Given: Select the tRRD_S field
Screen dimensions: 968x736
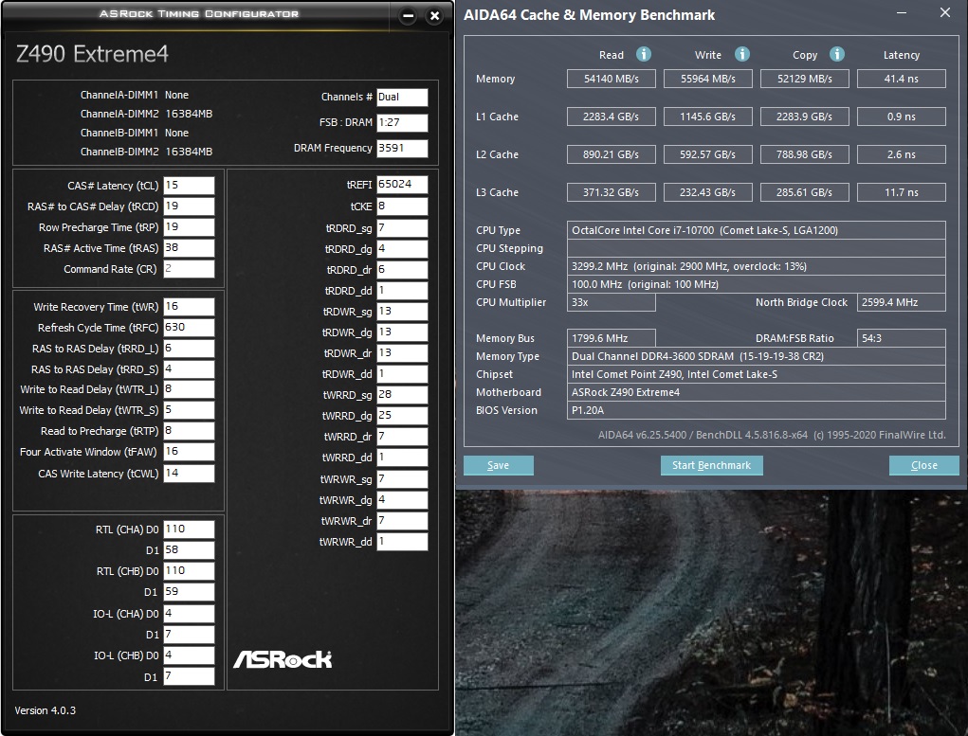Looking at the screenshot, I should point(189,368).
